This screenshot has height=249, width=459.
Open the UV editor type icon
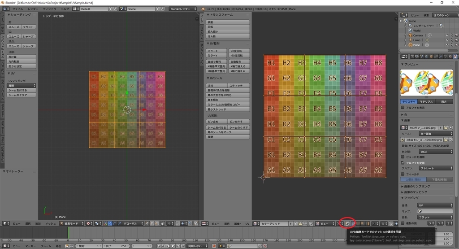coord(205,223)
